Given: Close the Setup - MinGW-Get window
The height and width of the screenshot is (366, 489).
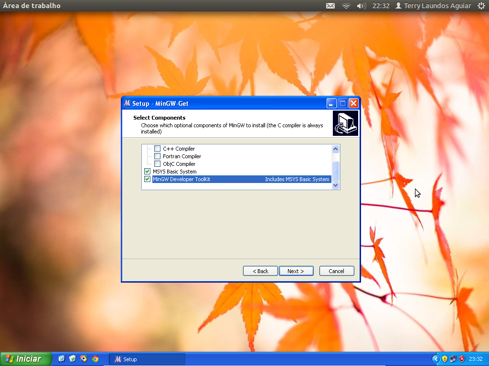Looking at the screenshot, I should click(x=353, y=103).
